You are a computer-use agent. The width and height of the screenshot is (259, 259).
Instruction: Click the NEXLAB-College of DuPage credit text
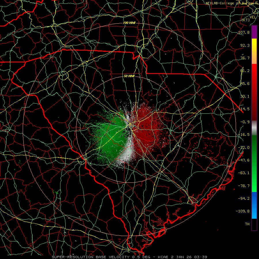click(x=231, y=3)
